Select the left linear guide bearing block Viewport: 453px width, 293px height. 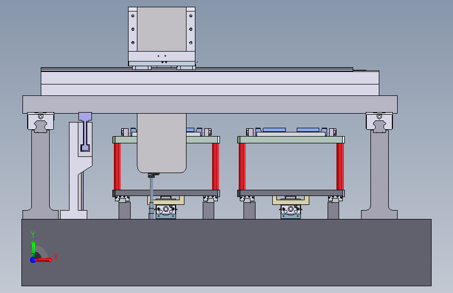tap(40, 122)
